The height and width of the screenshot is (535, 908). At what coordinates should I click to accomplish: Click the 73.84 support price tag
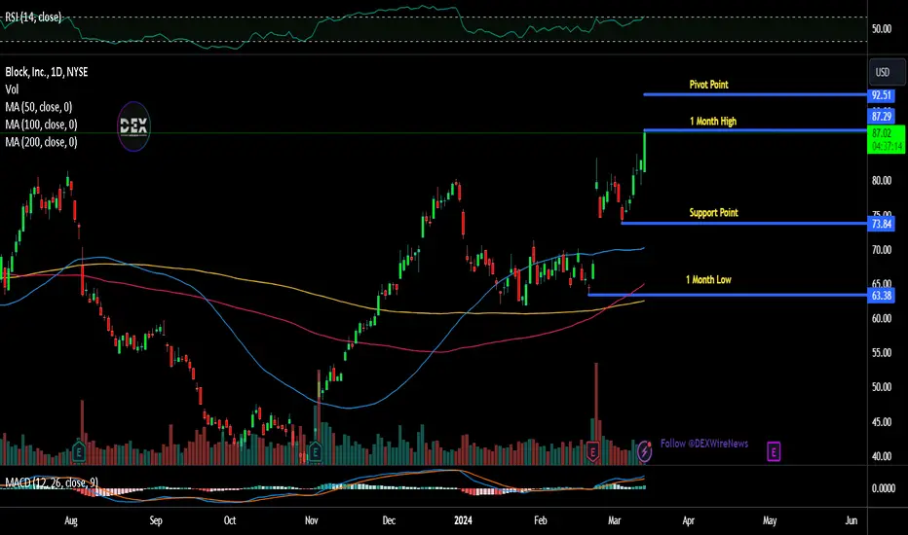[882, 224]
